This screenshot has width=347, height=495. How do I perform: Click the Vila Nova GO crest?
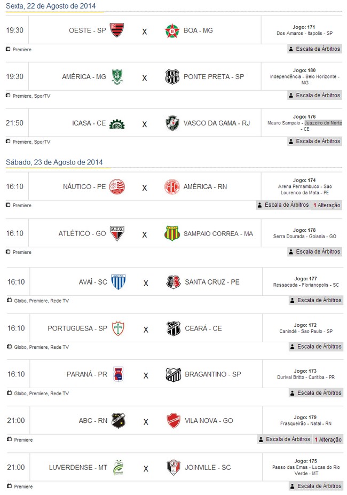pyautogui.click(x=173, y=421)
